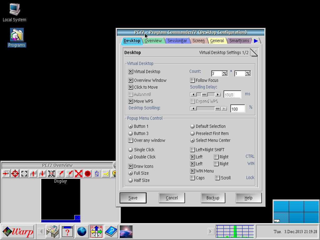Select the Button 3 radio option
The width and height of the screenshot is (320, 240).
pyautogui.click(x=131, y=133)
